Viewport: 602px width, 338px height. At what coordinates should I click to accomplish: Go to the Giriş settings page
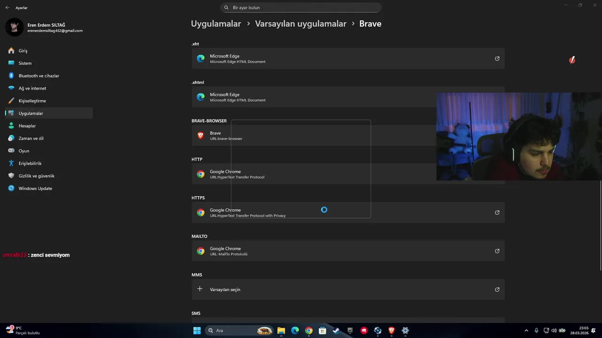49,51
